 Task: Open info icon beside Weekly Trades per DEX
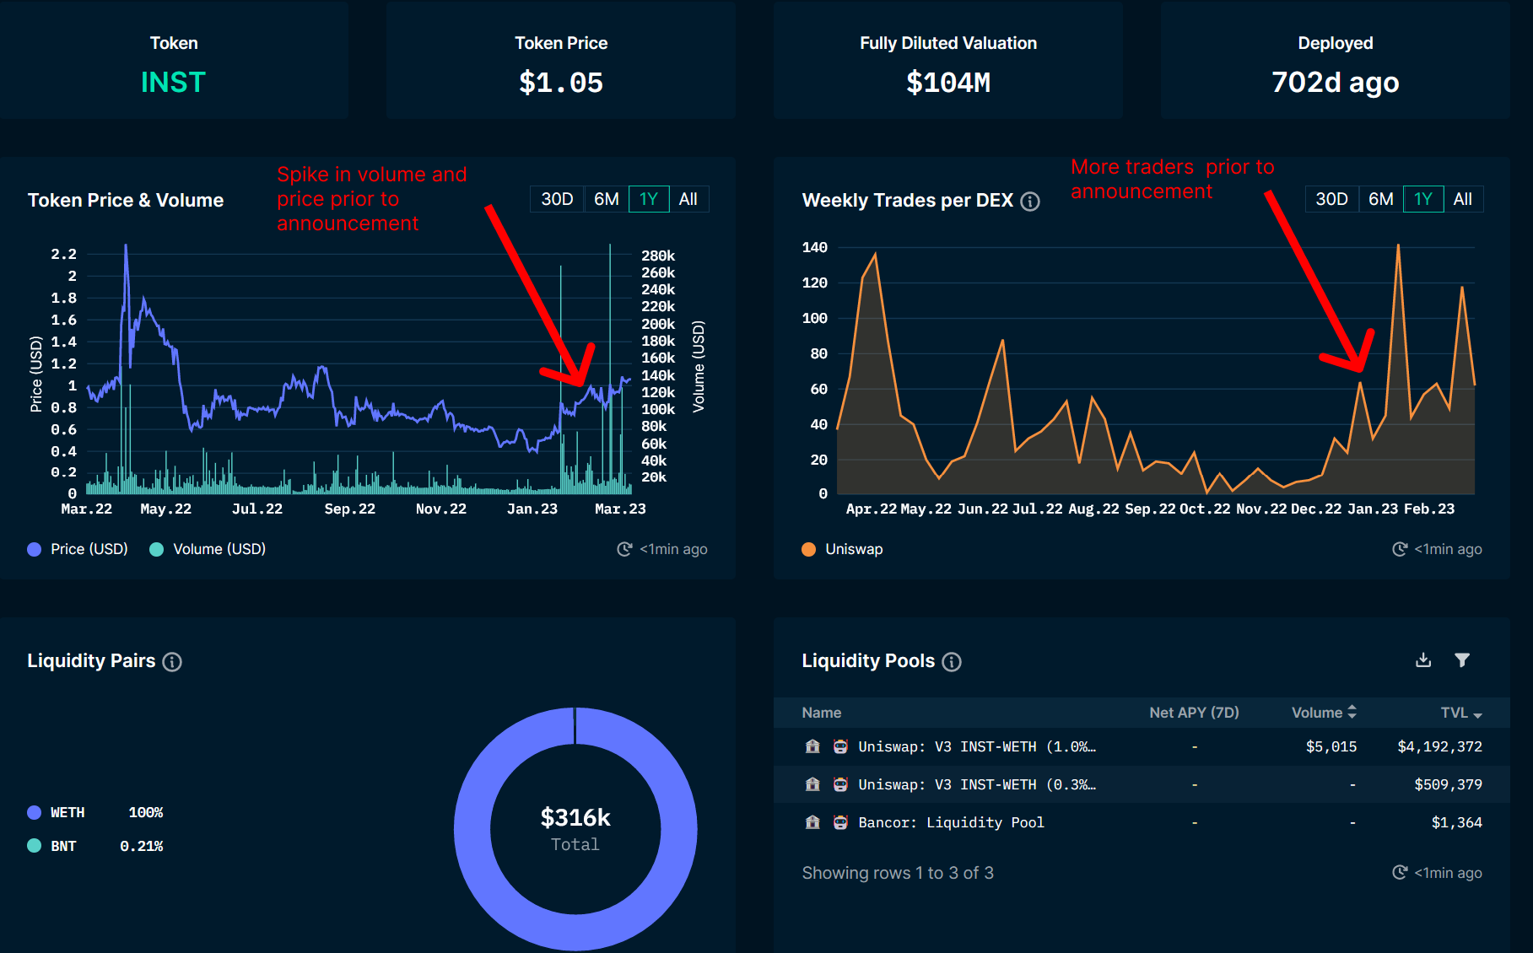pyautogui.click(x=1030, y=202)
